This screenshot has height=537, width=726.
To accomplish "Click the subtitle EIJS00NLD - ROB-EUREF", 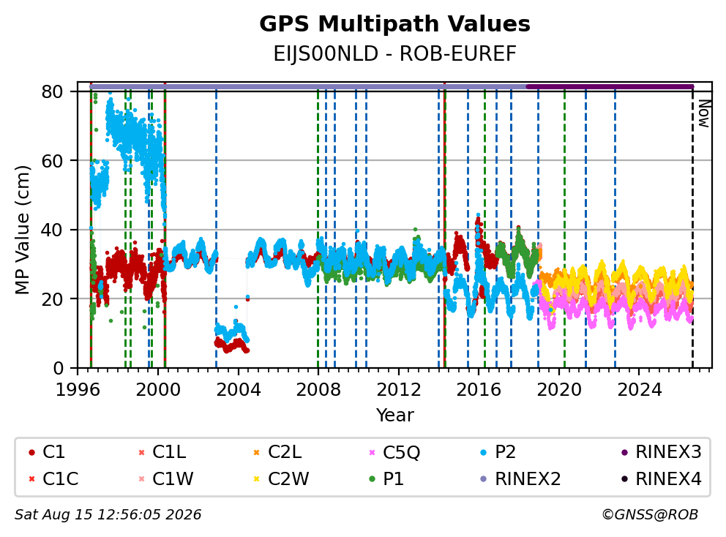I will tap(394, 53).
